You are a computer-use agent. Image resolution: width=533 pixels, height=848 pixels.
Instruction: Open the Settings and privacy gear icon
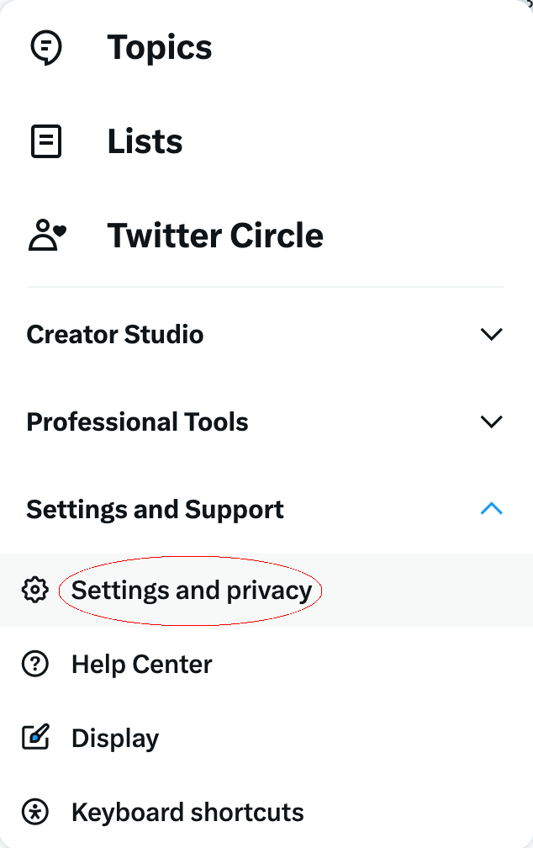(34, 591)
